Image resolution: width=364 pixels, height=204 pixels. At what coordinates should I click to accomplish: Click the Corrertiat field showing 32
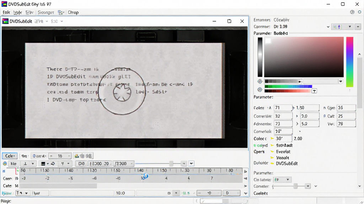click(283, 116)
